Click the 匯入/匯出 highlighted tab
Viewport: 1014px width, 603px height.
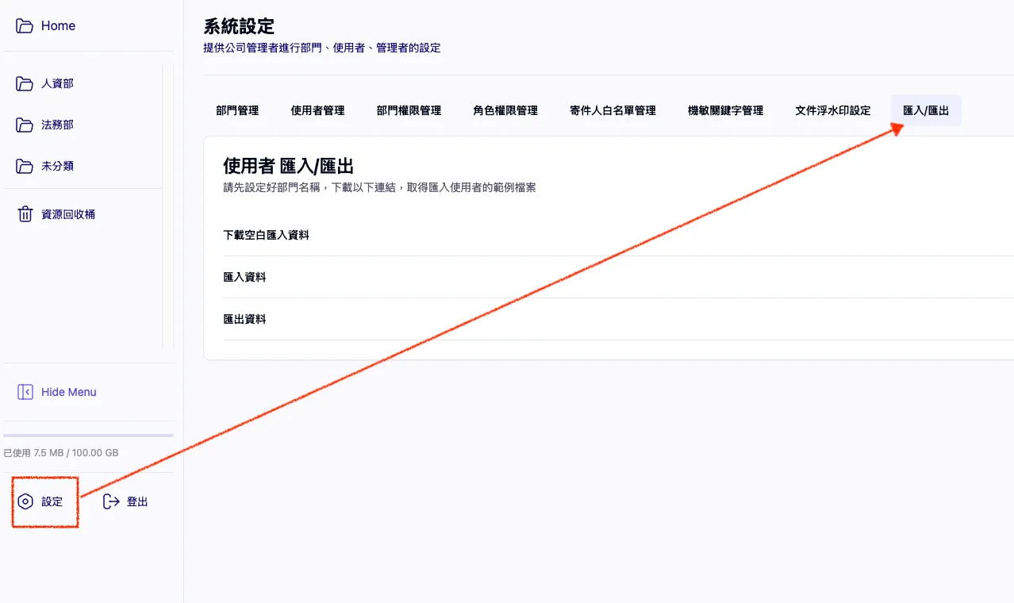pos(924,110)
